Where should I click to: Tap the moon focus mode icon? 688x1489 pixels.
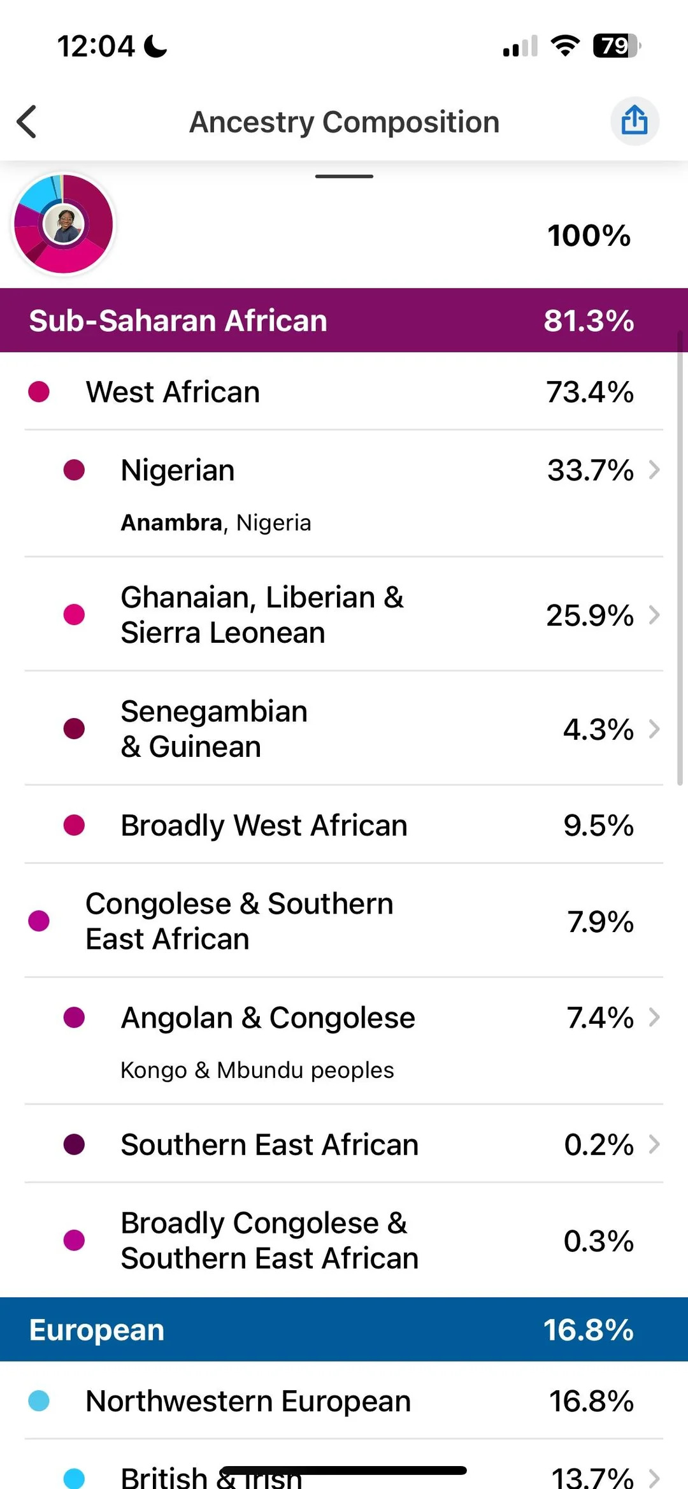pos(155,46)
